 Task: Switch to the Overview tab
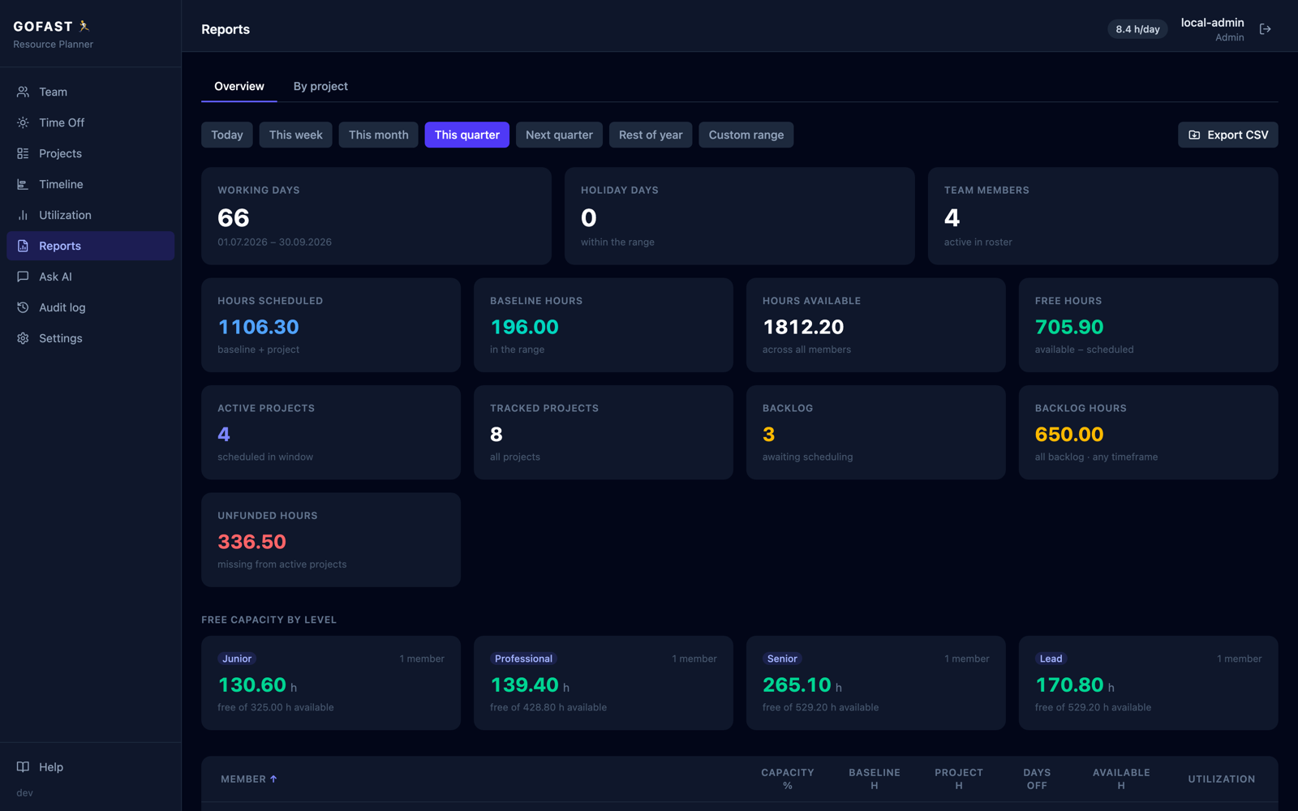pos(239,86)
